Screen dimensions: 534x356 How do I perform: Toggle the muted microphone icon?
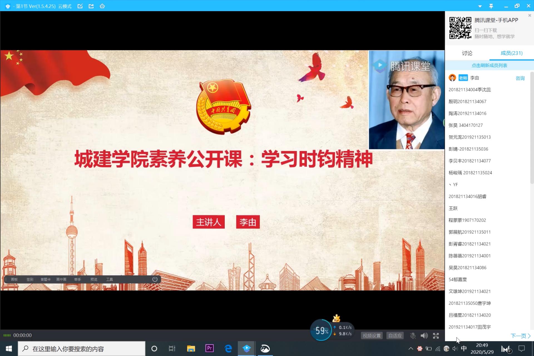pyautogui.click(x=413, y=336)
